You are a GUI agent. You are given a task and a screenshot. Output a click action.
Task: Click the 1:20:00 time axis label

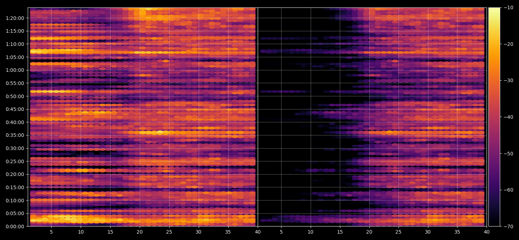tap(15, 18)
